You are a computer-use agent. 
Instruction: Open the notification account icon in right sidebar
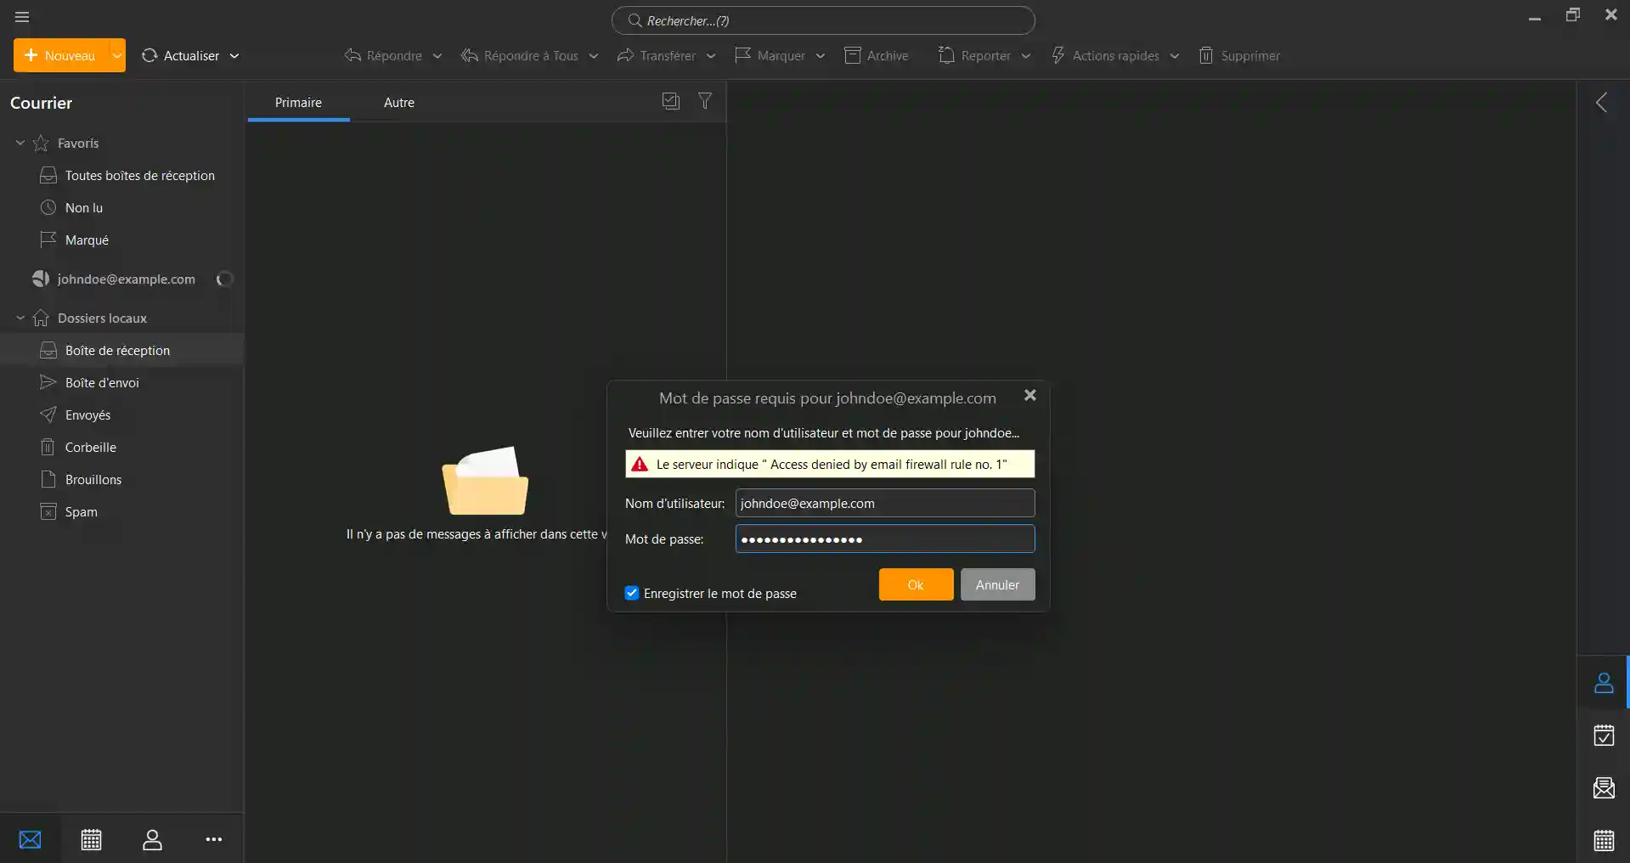pyautogui.click(x=1604, y=682)
